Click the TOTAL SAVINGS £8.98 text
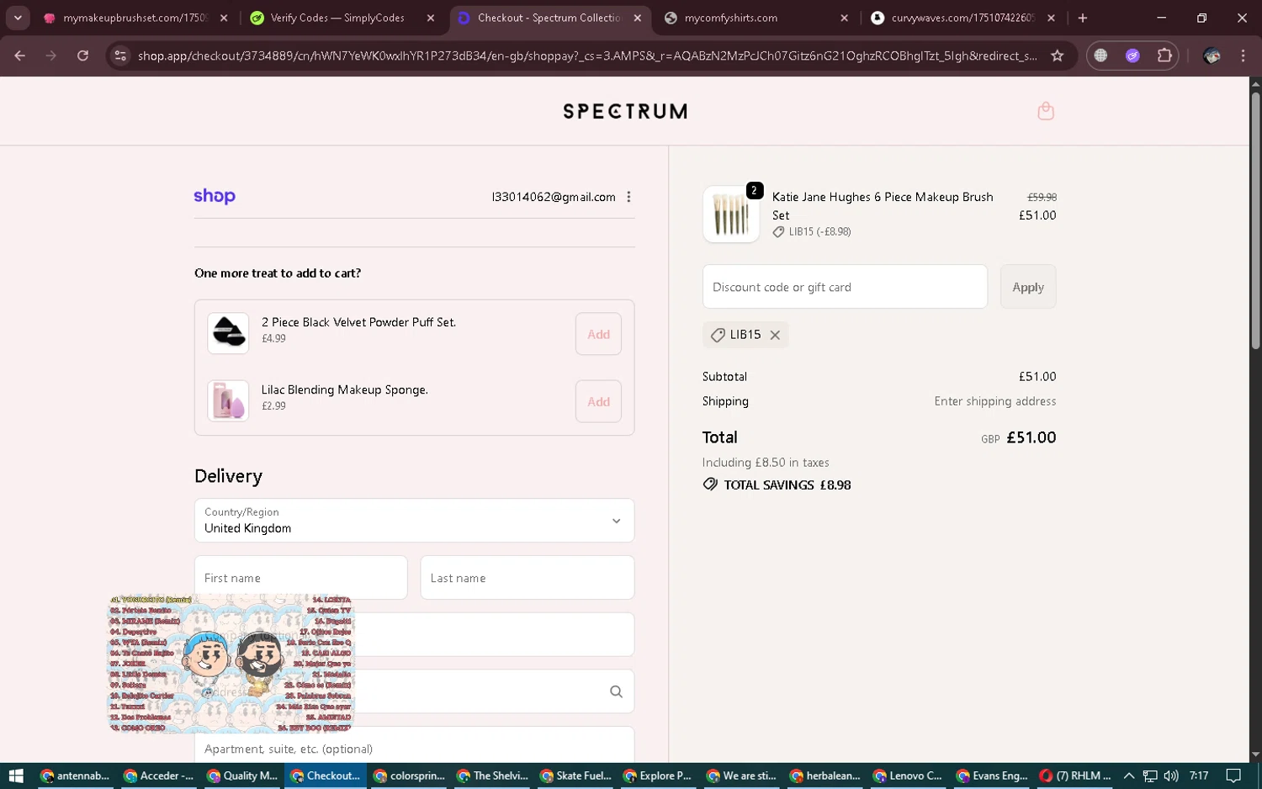Screen dimensions: 1262x789 [x=787, y=485]
